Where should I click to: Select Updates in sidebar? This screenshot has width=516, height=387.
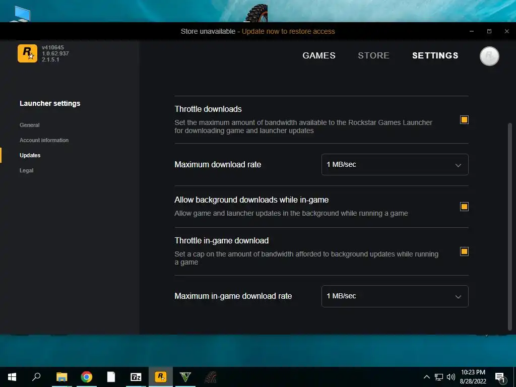point(30,155)
